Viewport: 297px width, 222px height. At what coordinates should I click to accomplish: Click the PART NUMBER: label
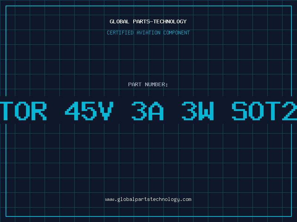[x=148, y=84]
